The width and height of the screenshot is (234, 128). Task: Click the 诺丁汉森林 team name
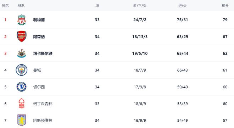tap(43, 104)
